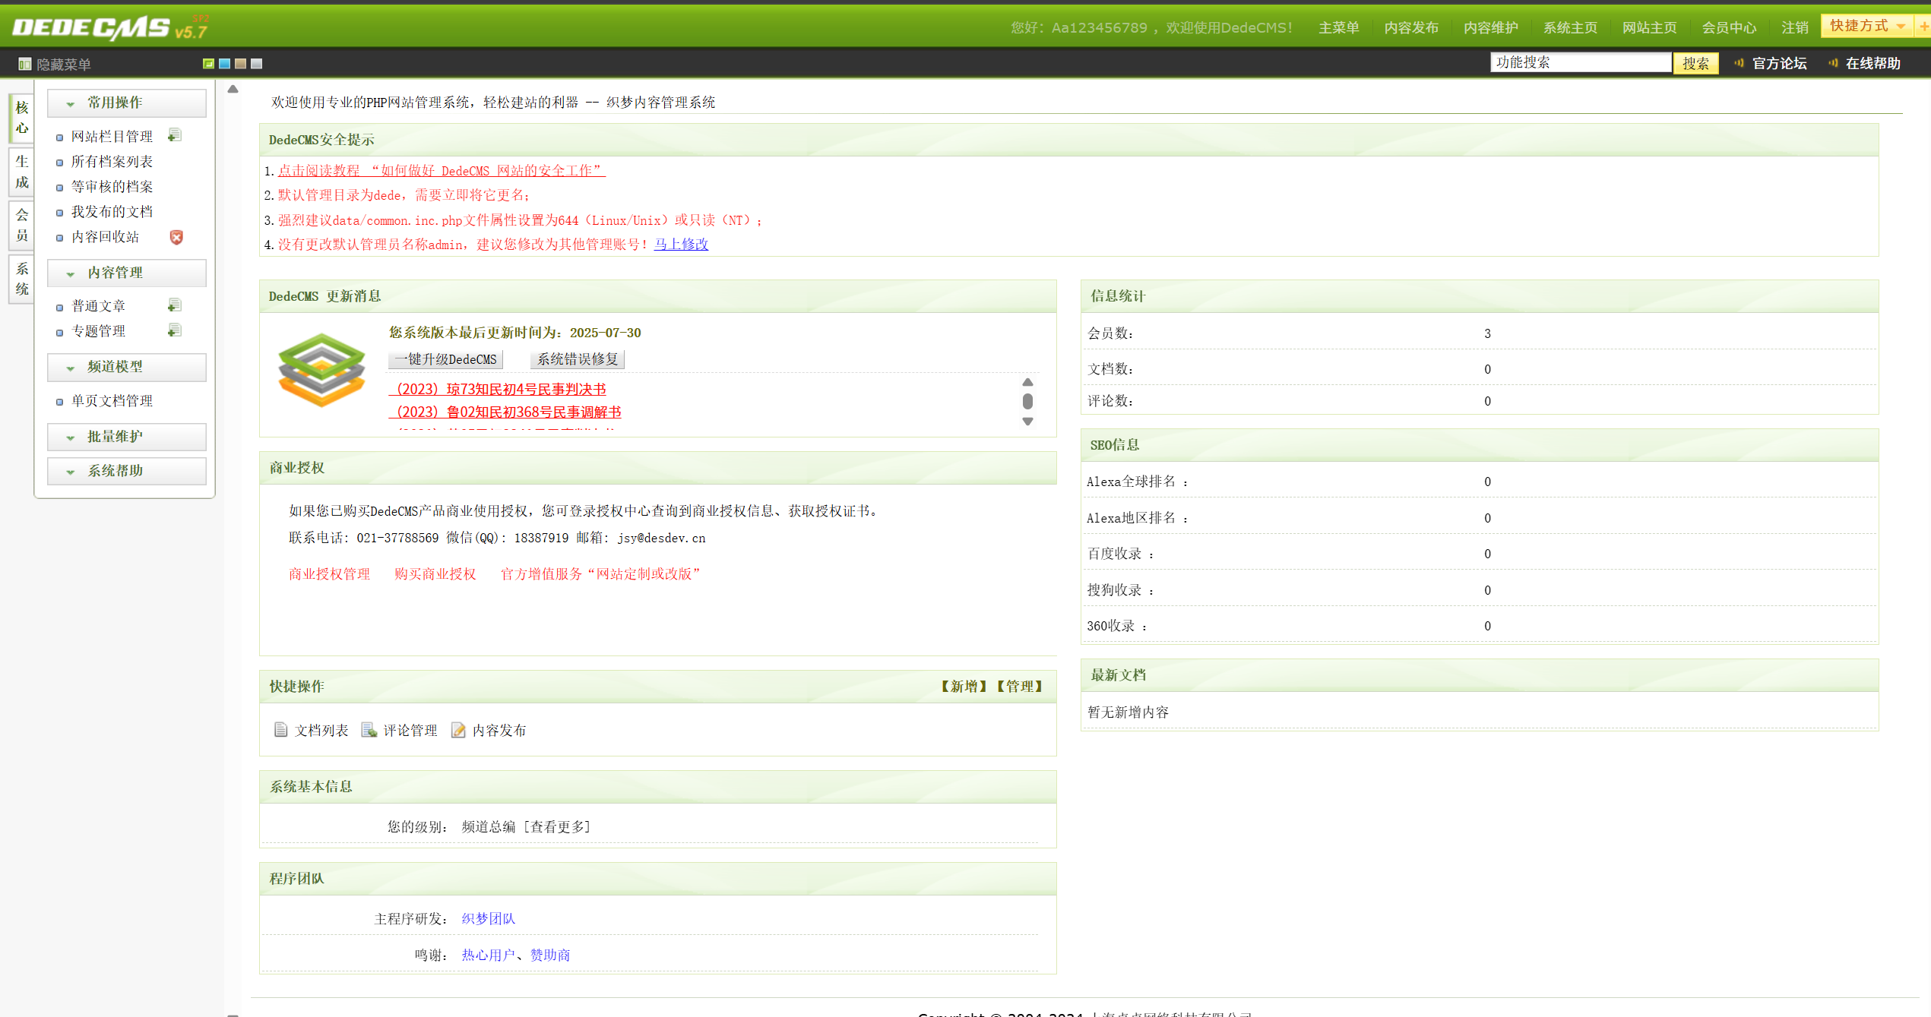1931x1017 pixels.
Task: Click the red shield icon beside 内容回收站
Action: 176,237
